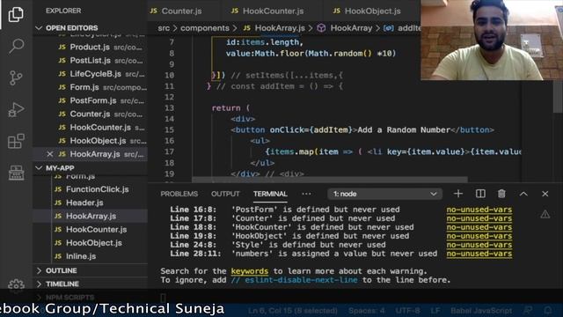Image resolution: width=563 pixels, height=317 pixels.
Task: Click the Babel JavaScript language mode
Action: point(481,310)
